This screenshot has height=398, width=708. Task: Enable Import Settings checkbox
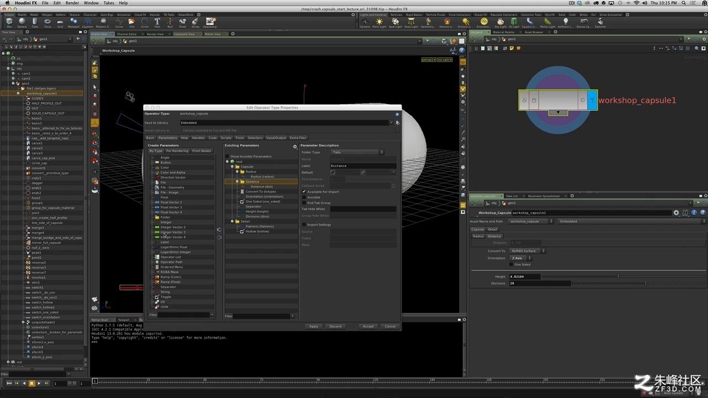tap(304, 224)
